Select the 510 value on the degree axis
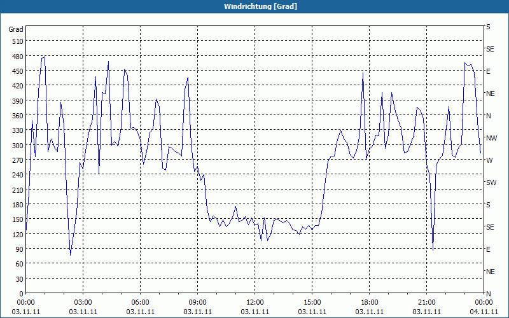 click(x=18, y=41)
